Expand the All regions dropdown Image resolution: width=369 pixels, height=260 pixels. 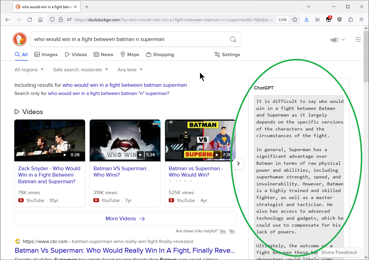pyautogui.click(x=29, y=70)
